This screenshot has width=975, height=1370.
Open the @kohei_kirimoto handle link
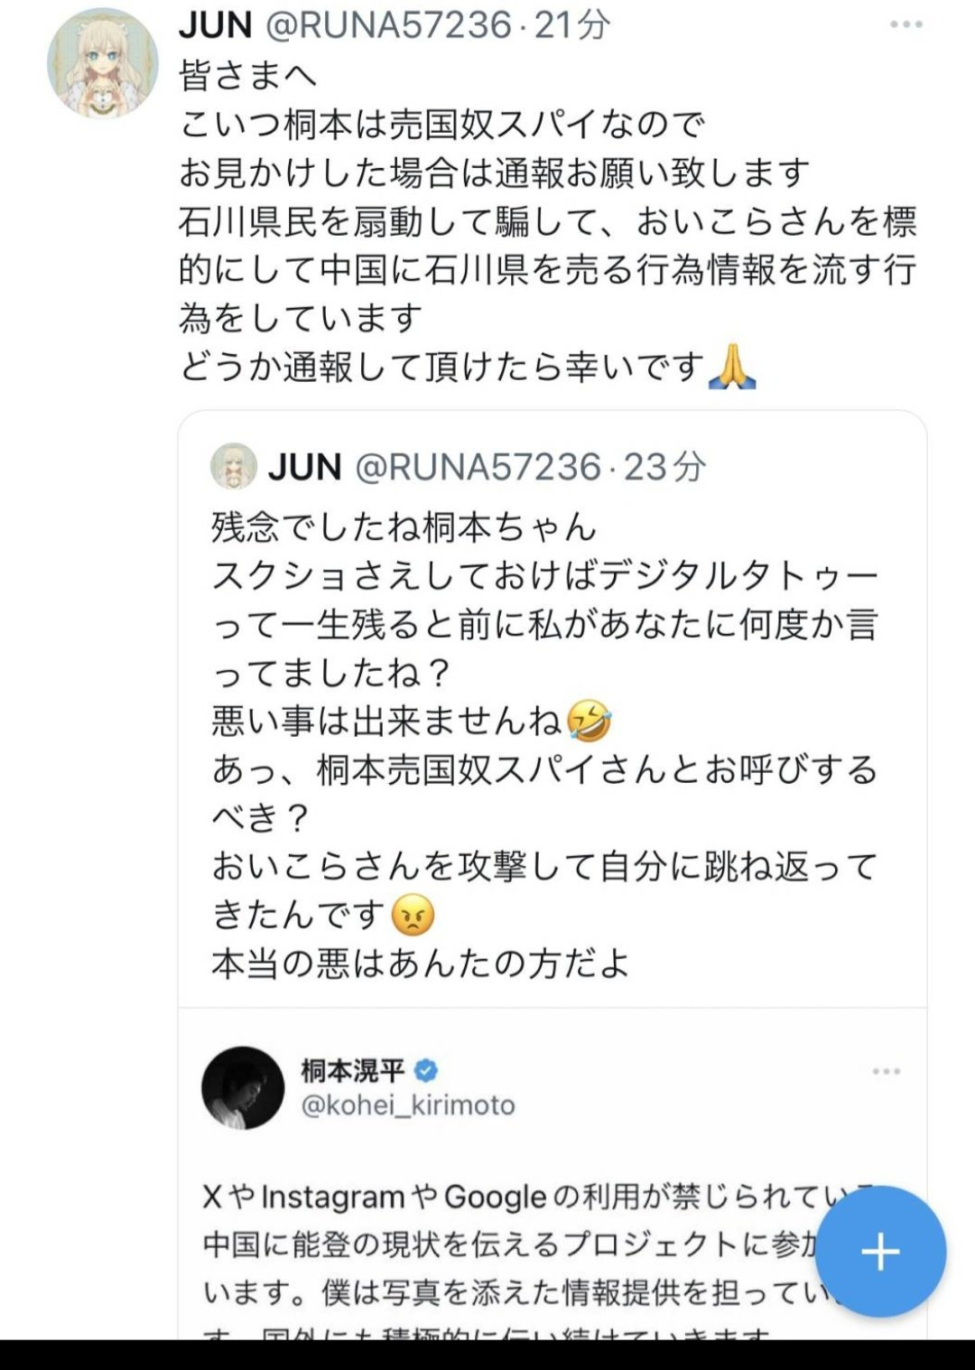408,1105
